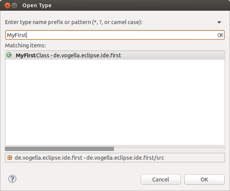
Task: Click the Enter type name prefix label
Action: point(74,22)
